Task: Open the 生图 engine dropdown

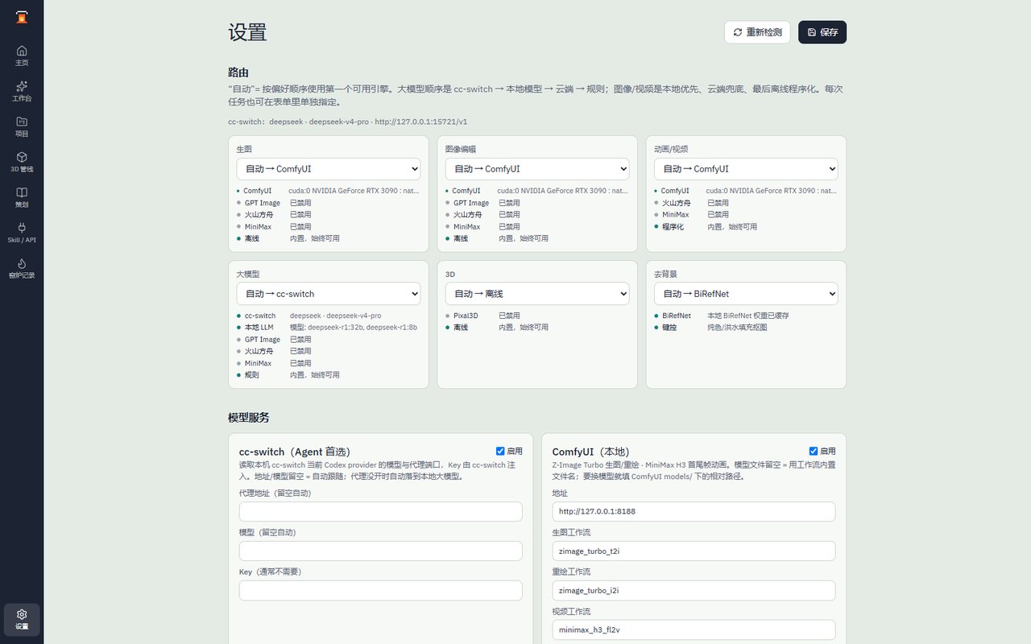Action: click(329, 169)
